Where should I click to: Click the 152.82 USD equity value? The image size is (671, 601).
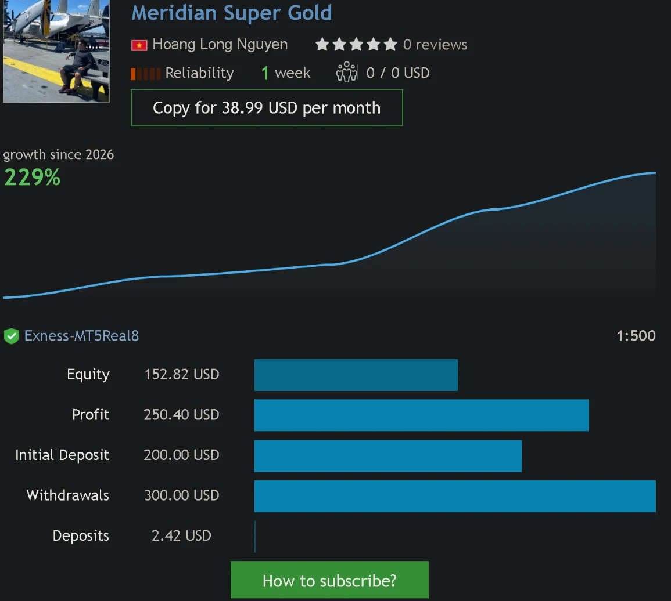click(182, 374)
